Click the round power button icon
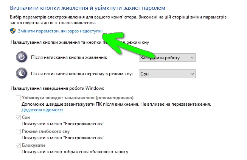247x160 pixels. coord(22,58)
